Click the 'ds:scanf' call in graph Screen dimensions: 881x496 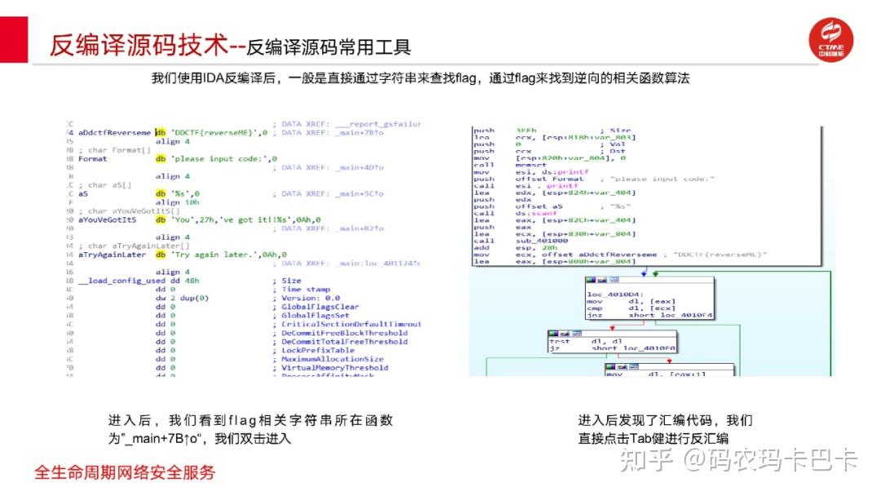click(x=536, y=214)
